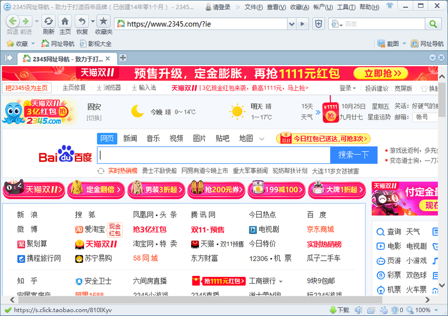Open the address bar URL dropdown
The width and height of the screenshot is (448, 316).
[x=291, y=24]
